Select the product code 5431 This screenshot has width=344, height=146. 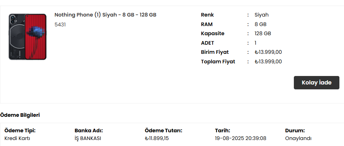tap(60, 25)
